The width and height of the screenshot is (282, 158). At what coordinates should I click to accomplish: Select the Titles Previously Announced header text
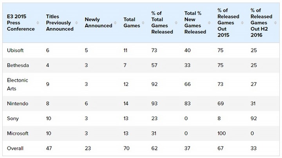pyautogui.click(x=60, y=23)
